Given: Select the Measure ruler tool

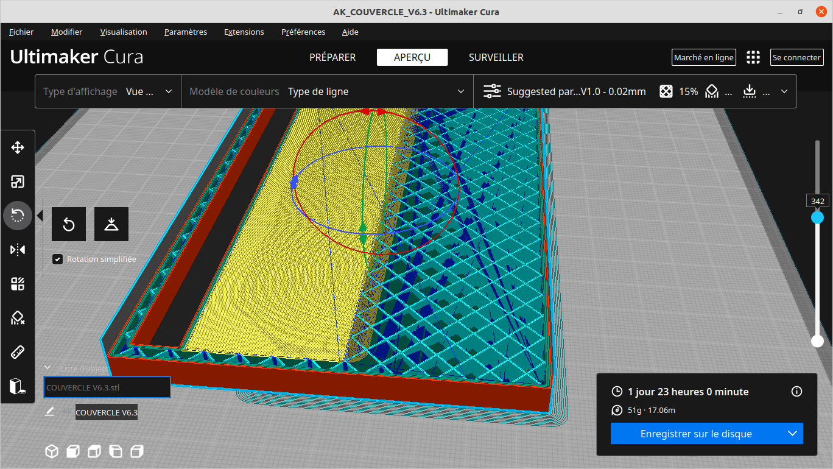Looking at the screenshot, I should point(18,352).
